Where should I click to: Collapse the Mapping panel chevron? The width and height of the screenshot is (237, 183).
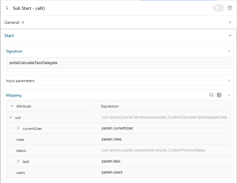click(229, 95)
